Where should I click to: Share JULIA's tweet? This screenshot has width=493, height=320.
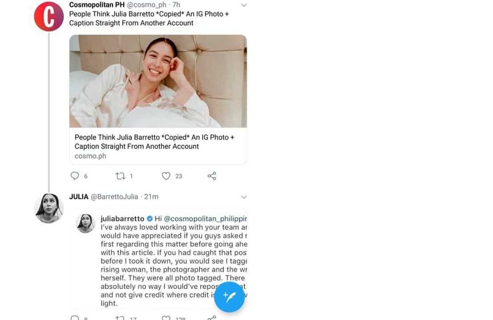point(212,317)
